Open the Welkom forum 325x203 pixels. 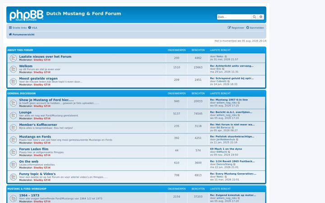coord(26,66)
